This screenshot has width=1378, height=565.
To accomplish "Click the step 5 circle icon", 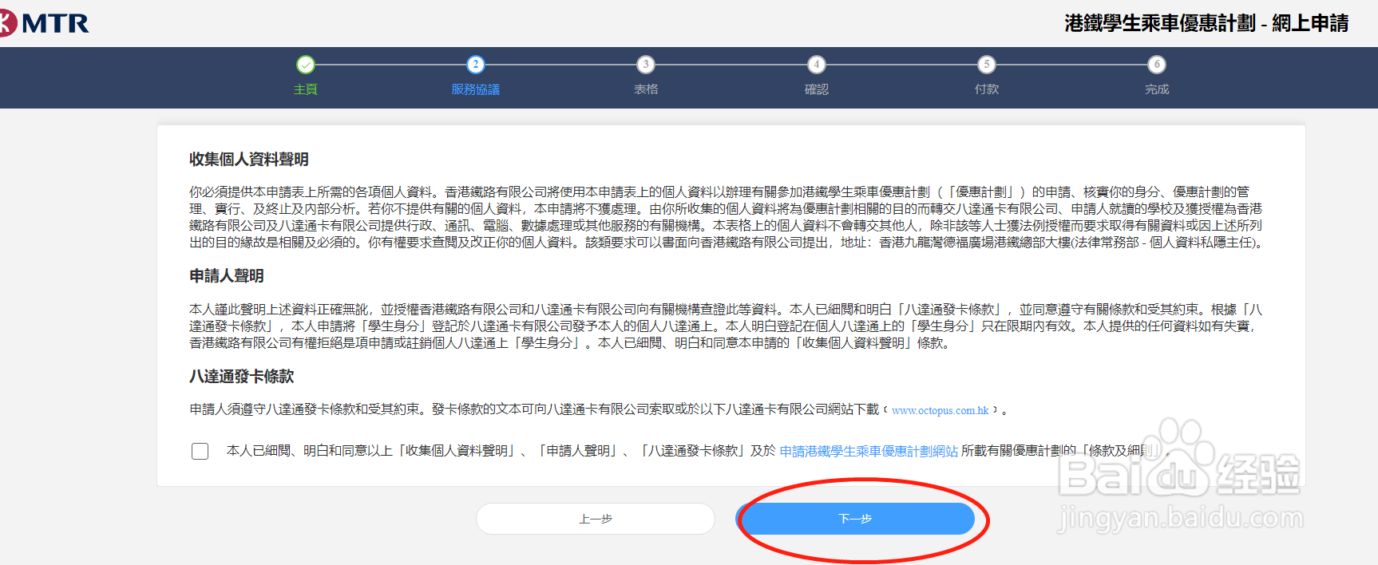I will [x=987, y=65].
